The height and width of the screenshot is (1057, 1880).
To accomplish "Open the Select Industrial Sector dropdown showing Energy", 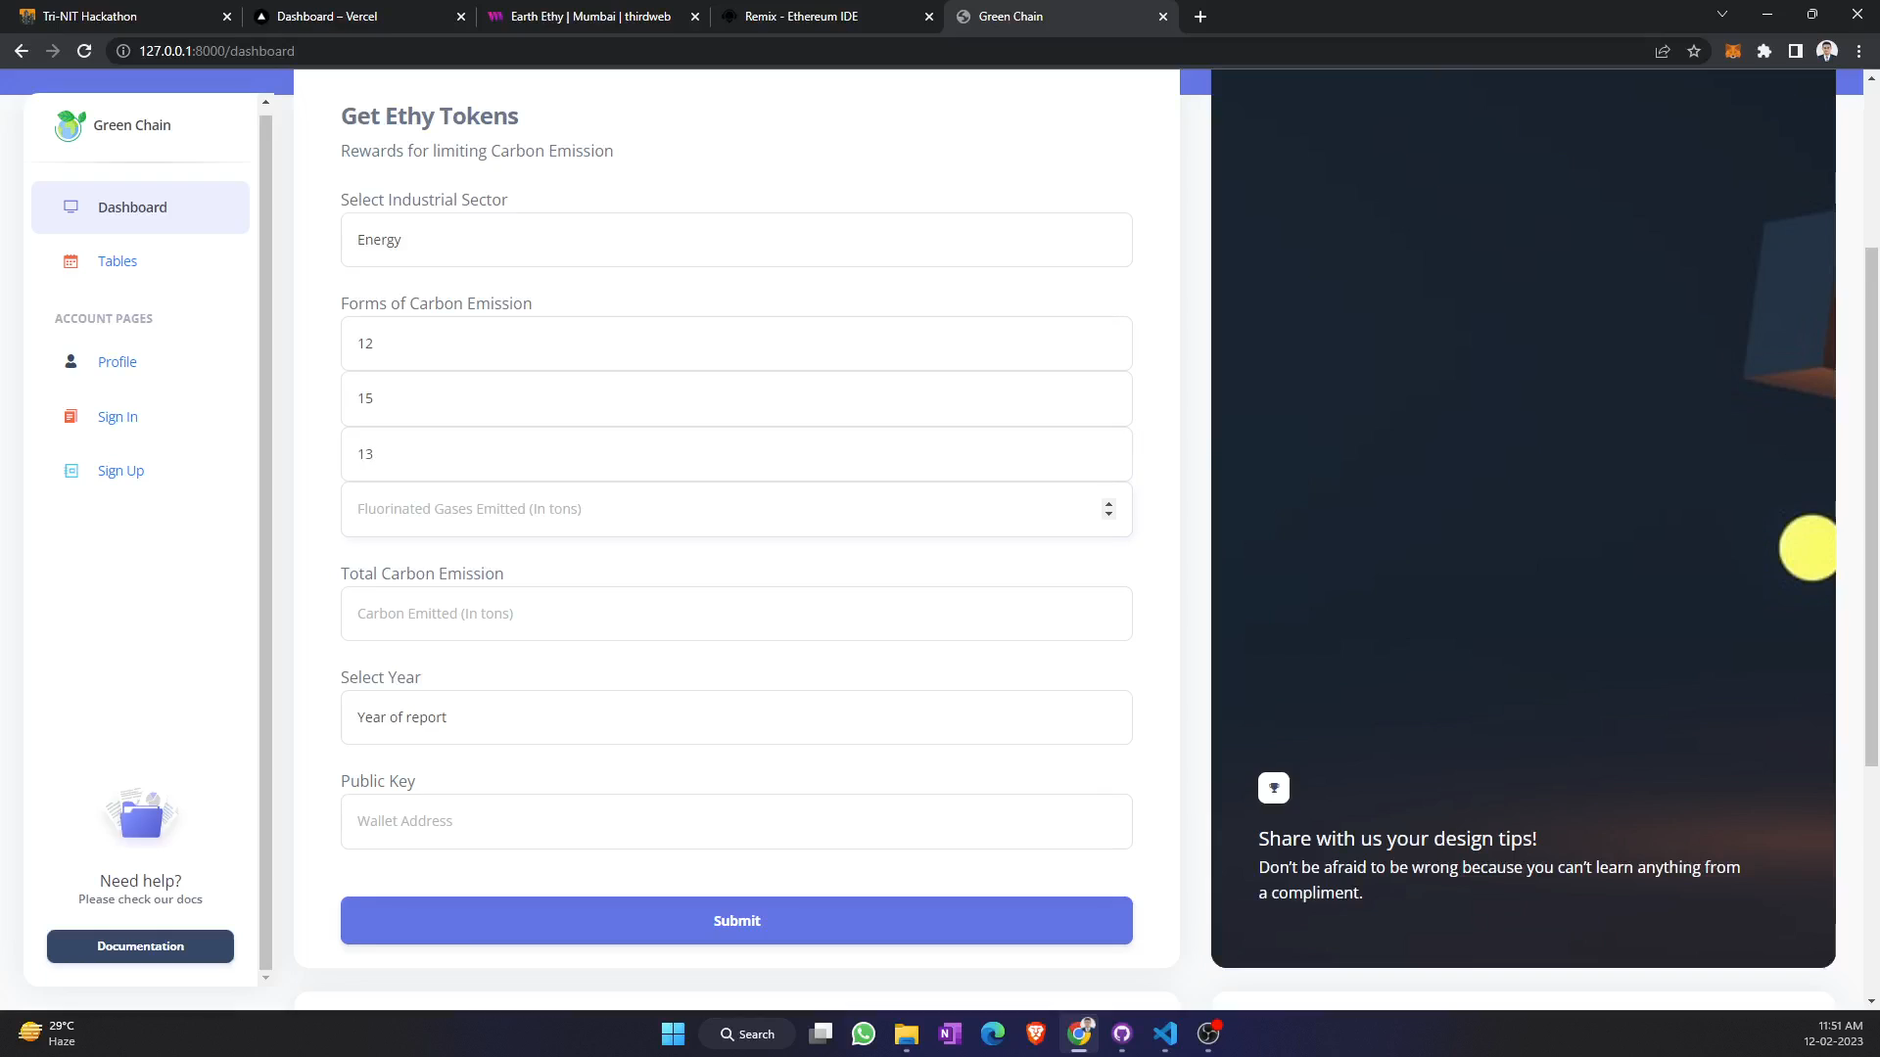I will pos(736,240).
